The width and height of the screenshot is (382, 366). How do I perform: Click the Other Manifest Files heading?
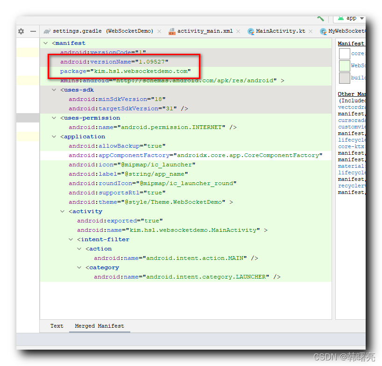point(352,94)
